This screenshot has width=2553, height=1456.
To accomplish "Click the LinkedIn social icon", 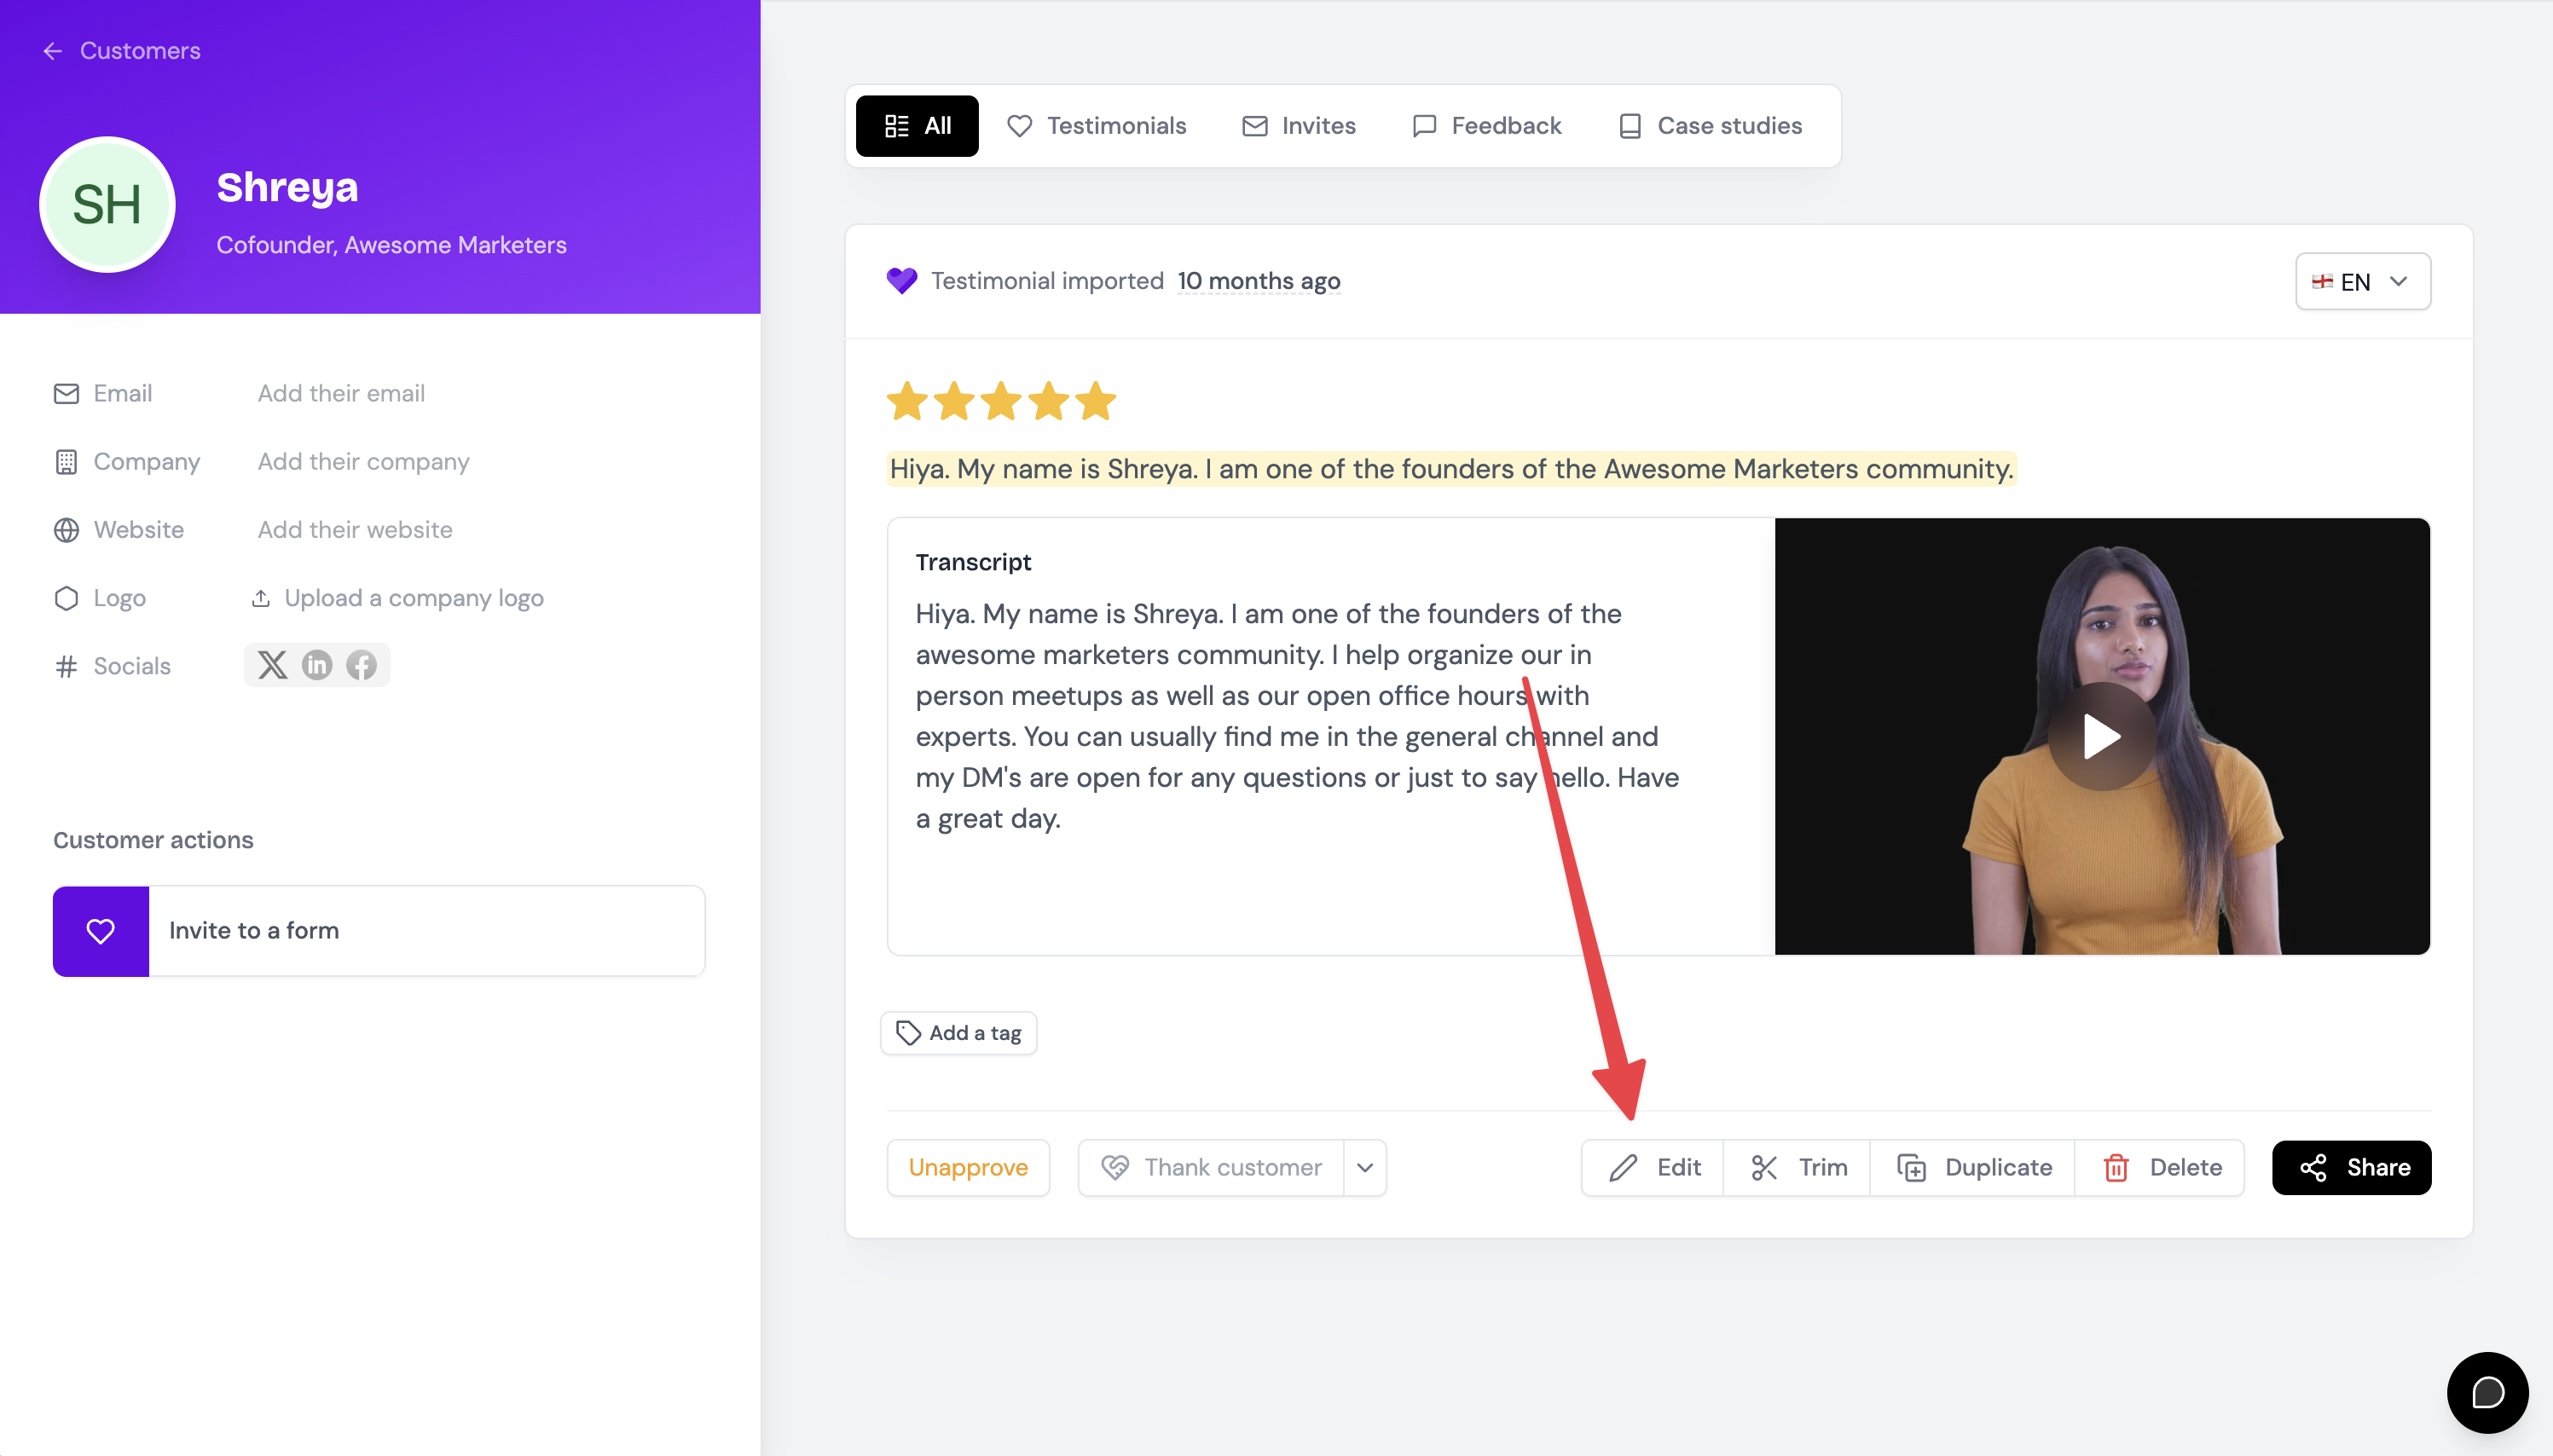I will click(x=317, y=665).
